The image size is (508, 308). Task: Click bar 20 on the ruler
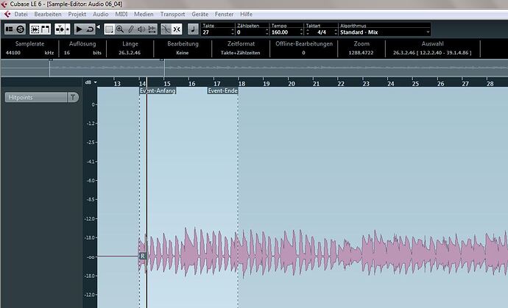(x=292, y=84)
